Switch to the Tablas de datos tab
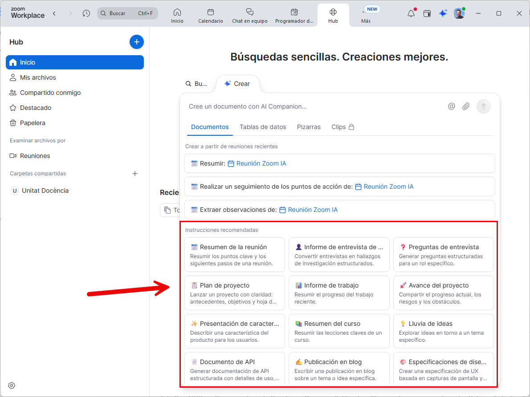Viewport: 530px width, 397px height. pyautogui.click(x=263, y=127)
